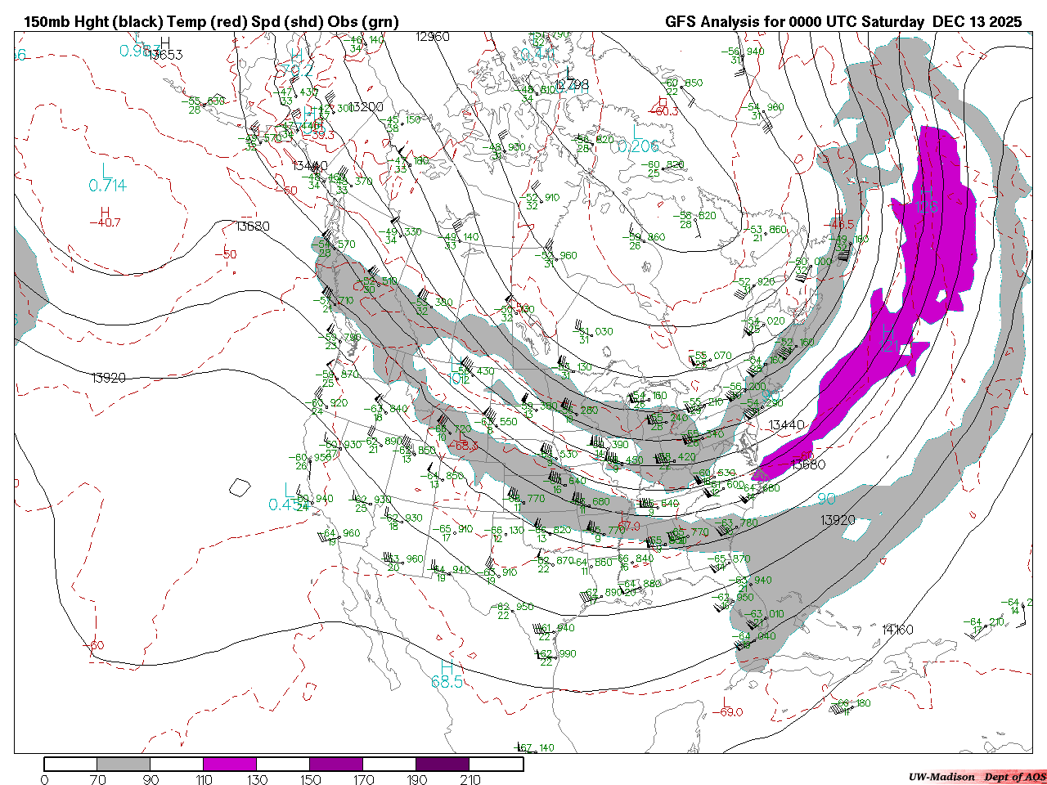This screenshot has height=785, width=1047.
Task: Select the 12960 height contour label
Action: (433, 37)
